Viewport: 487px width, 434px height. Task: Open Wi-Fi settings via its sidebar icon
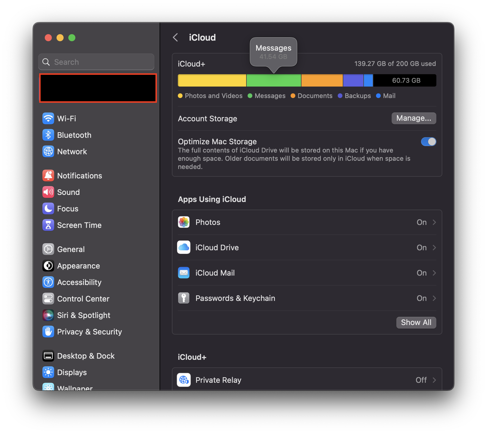[x=48, y=119]
